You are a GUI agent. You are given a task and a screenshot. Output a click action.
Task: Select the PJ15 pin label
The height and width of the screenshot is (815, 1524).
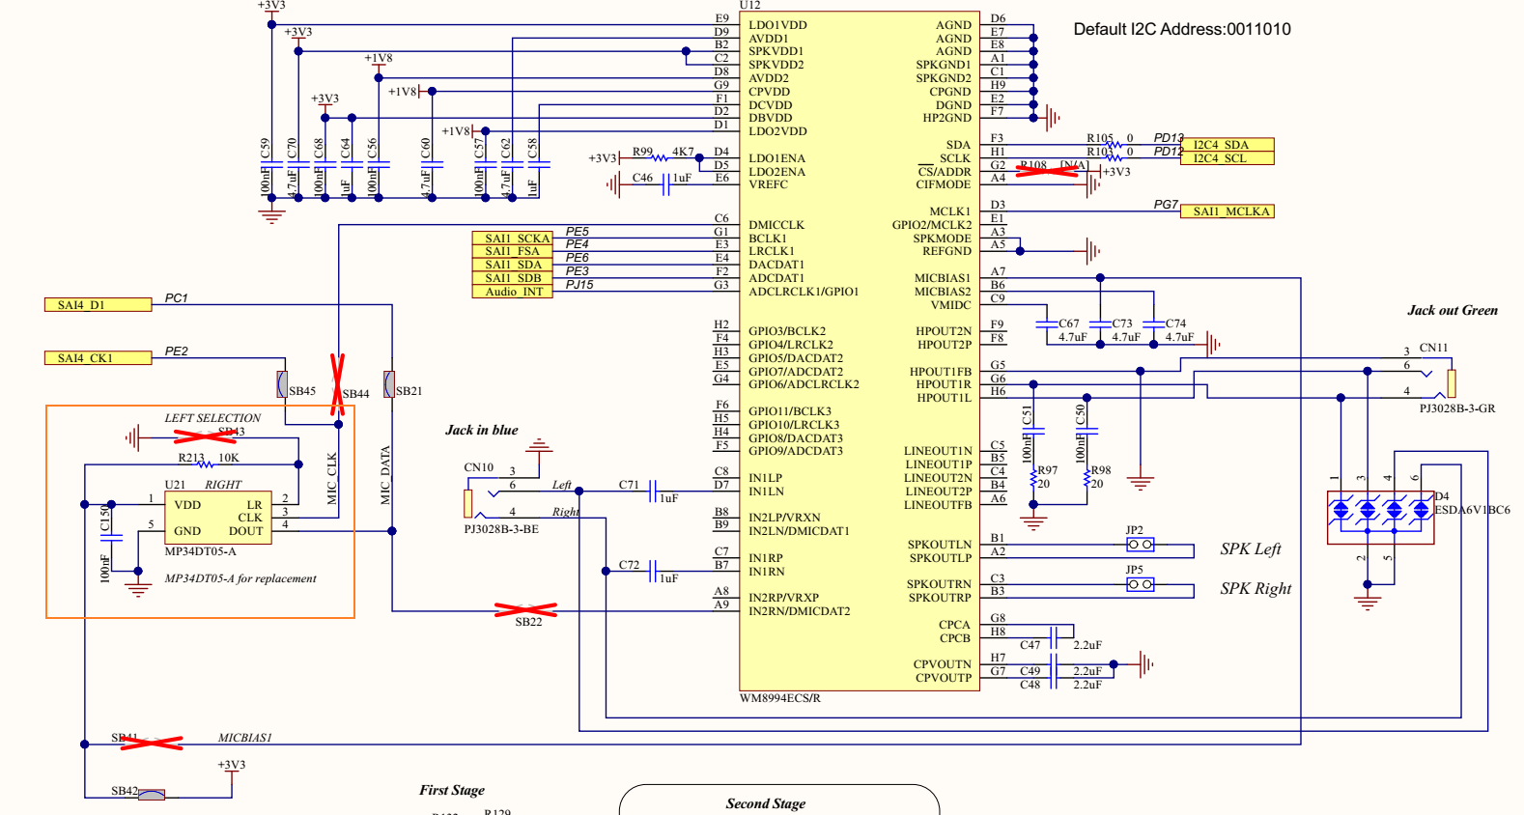(579, 285)
